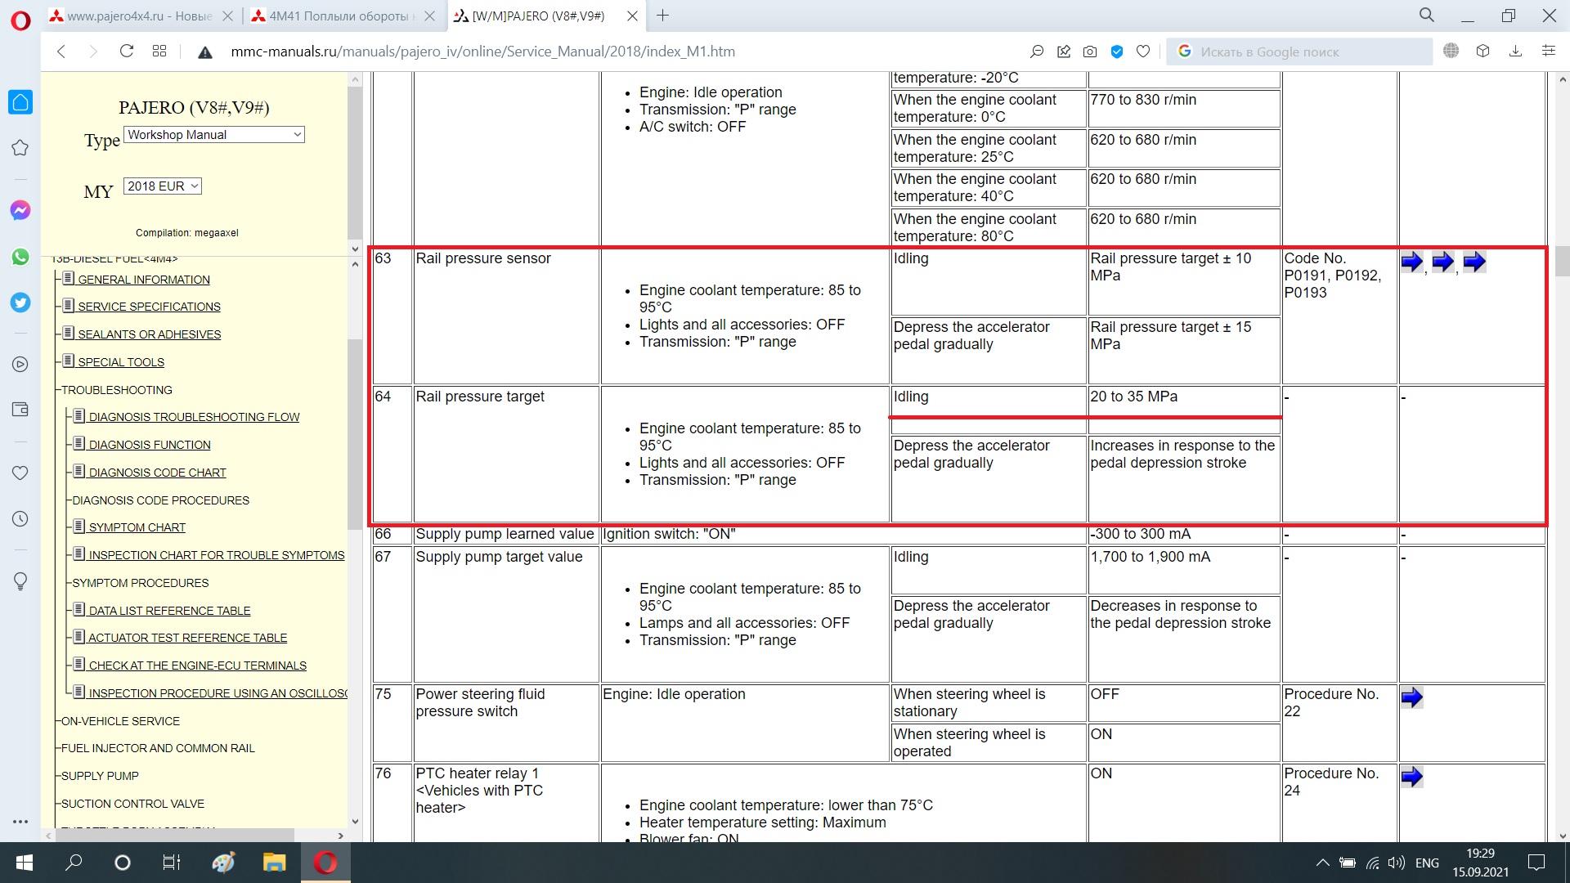Open DIAGNOSIS CODE CHART link
This screenshot has height=883, width=1570.
[157, 473]
